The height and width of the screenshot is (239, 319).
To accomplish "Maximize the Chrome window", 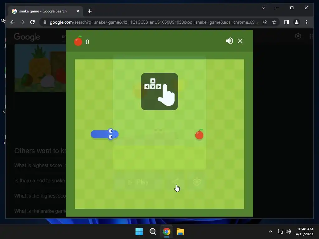I will tap(292, 8).
